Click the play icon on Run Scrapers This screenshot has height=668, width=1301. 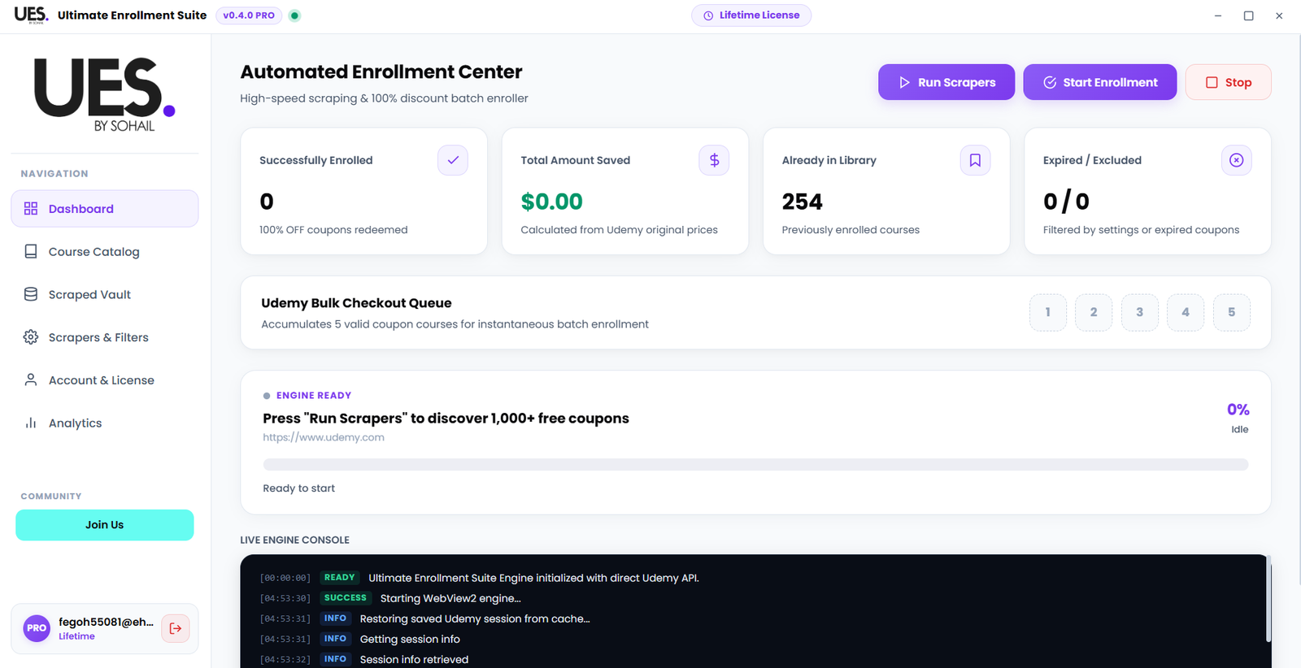coord(904,82)
